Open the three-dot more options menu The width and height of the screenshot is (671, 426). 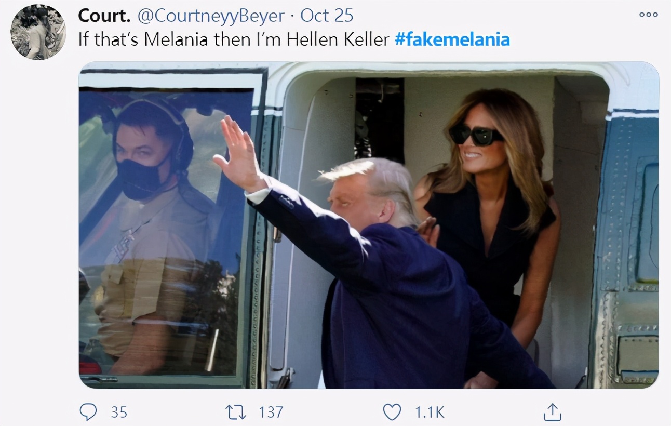click(x=649, y=15)
